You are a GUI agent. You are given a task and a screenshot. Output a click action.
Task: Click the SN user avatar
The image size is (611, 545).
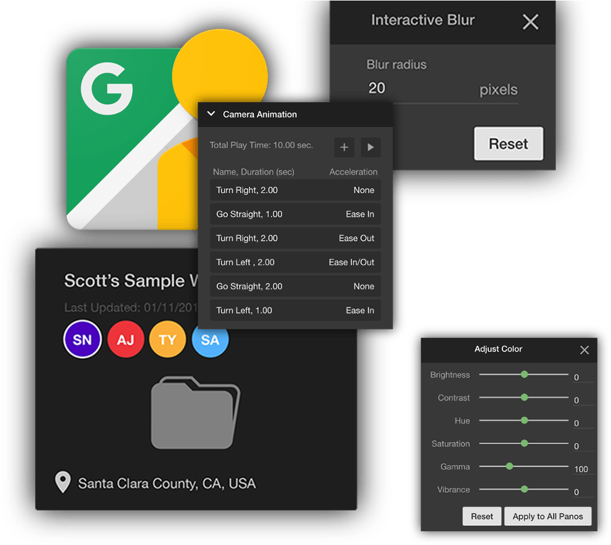tap(82, 340)
